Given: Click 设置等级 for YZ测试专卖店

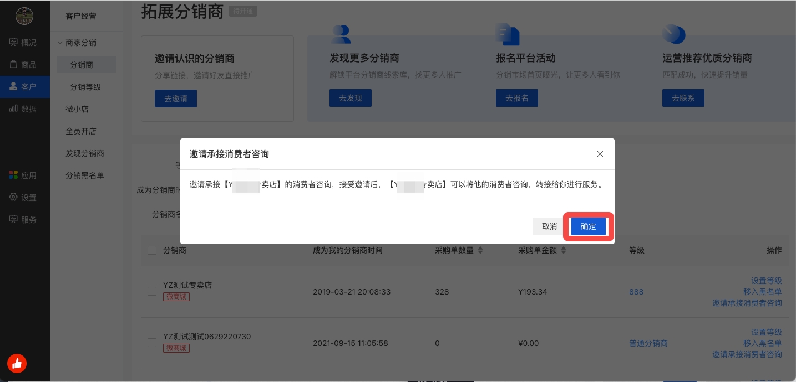Looking at the screenshot, I should click(767, 281).
